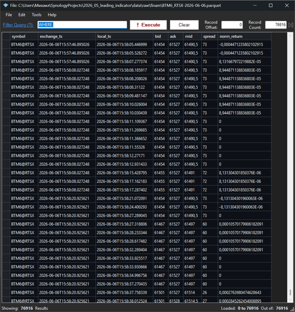
Task: Select local_ts cell 2026-06-06T15:58:05.446999
Action: click(124, 45)
